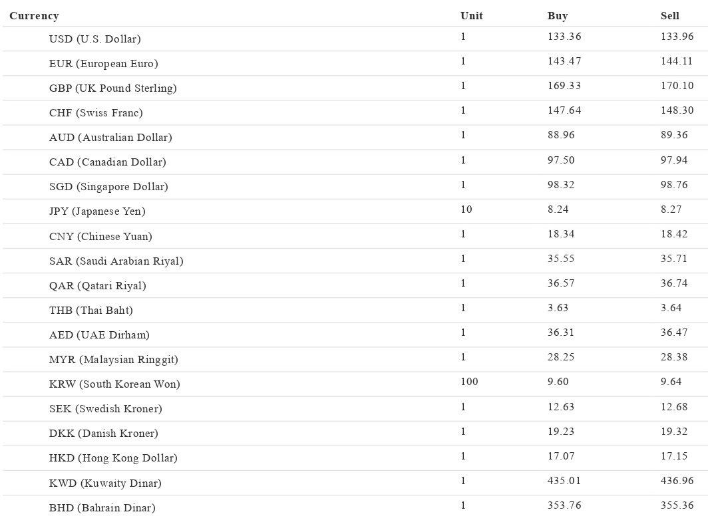
Task: Click SAR (Saudi Arabian Riyal) label
Action: 116,261
